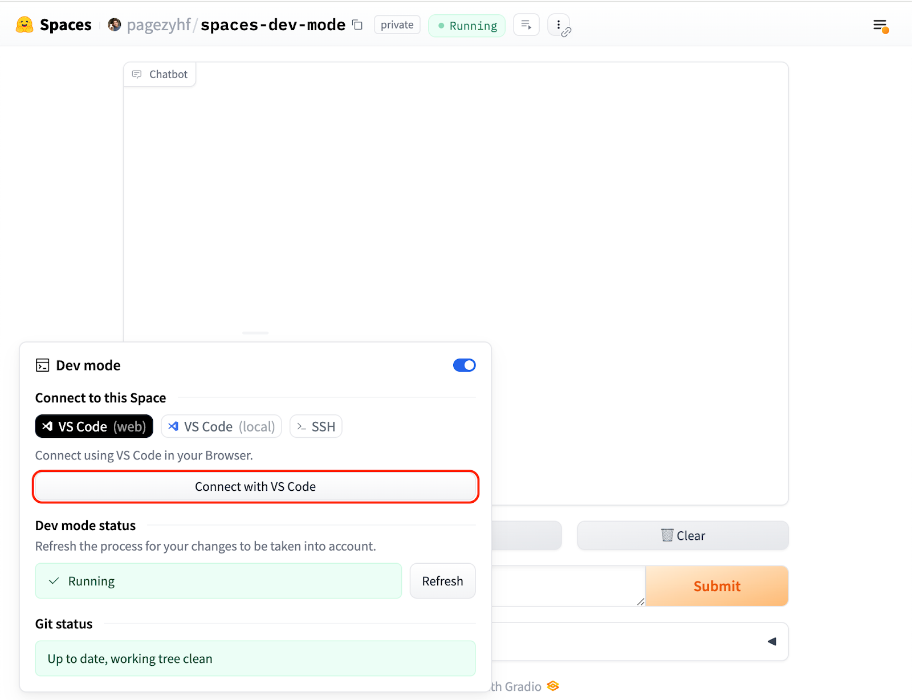Click Connect with VS Code button
912x700 pixels.
(x=255, y=487)
